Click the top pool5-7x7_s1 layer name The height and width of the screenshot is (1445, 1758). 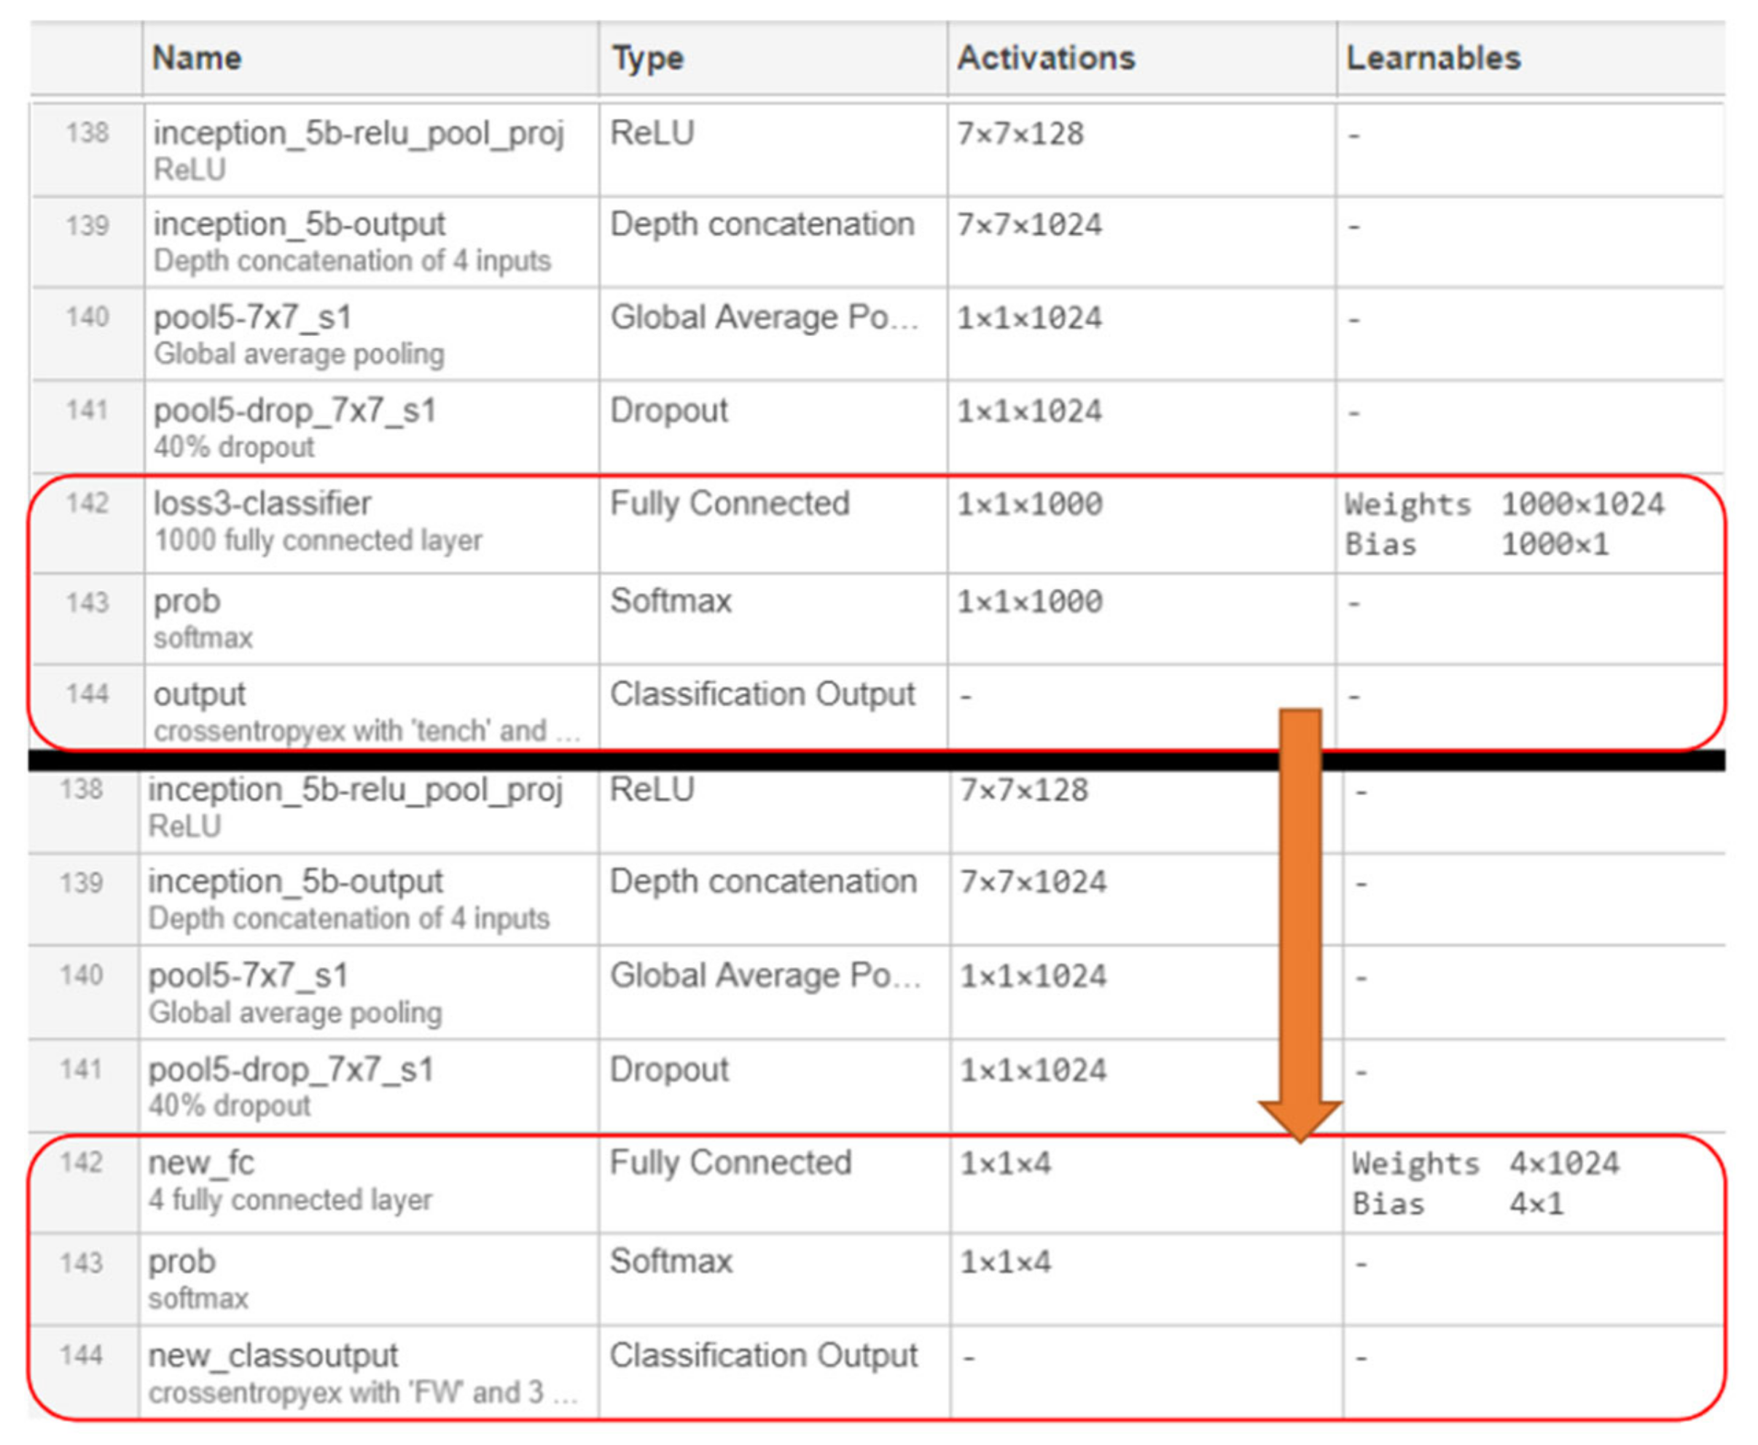pyautogui.click(x=252, y=318)
